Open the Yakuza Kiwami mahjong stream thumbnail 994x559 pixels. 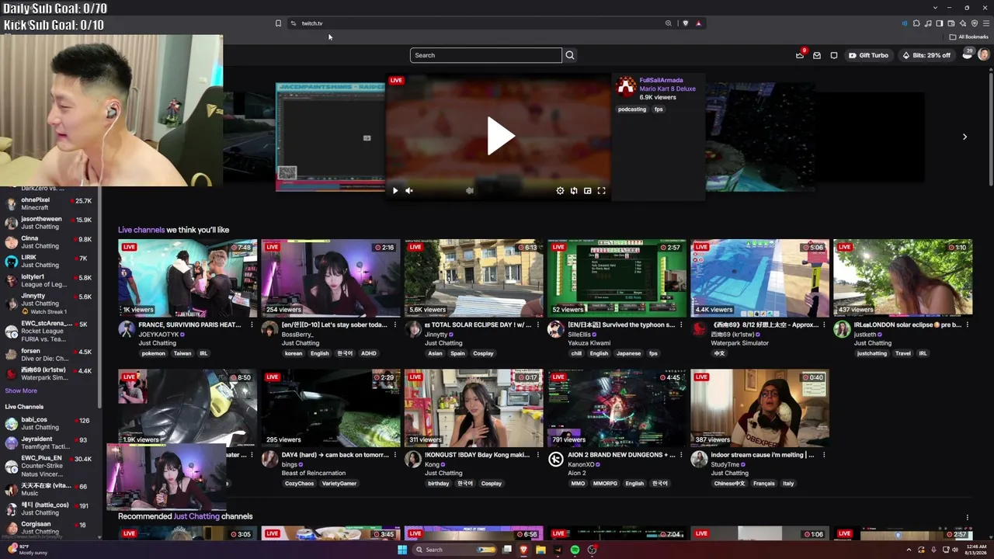(617, 278)
